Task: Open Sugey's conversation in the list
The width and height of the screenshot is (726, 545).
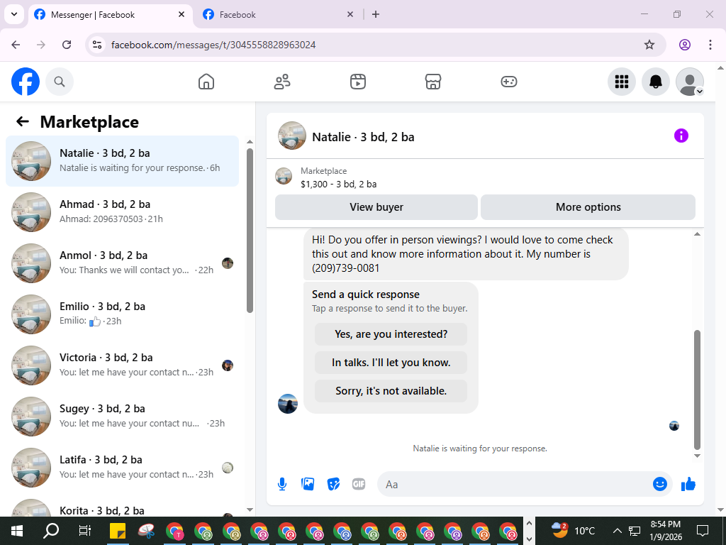Action: coord(122,416)
